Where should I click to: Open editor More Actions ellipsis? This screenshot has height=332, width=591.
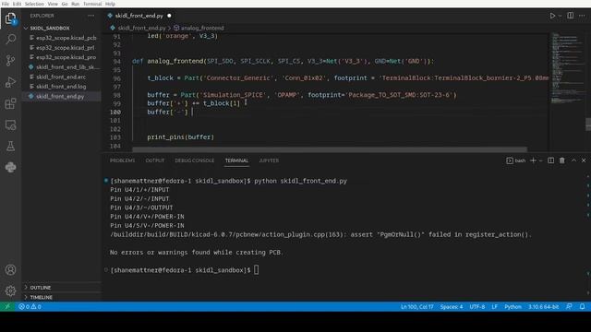pyautogui.click(x=583, y=16)
